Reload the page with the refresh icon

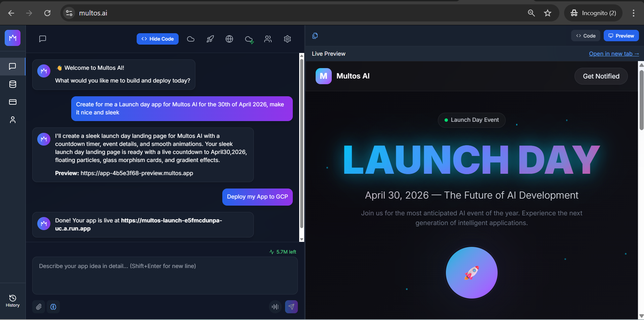tap(47, 13)
